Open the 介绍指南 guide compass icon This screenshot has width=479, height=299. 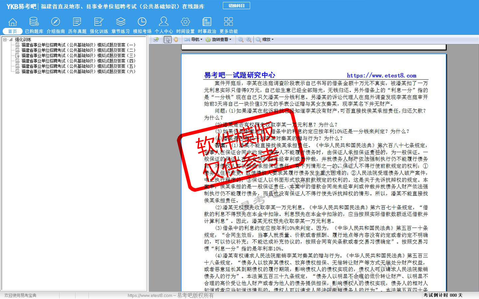[56, 25]
